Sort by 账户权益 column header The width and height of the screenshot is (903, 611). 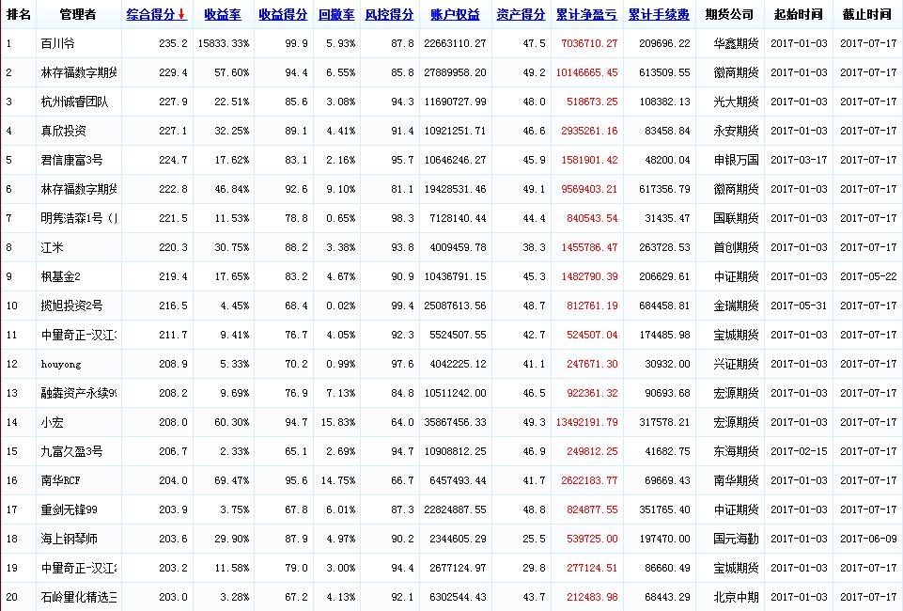(x=455, y=14)
